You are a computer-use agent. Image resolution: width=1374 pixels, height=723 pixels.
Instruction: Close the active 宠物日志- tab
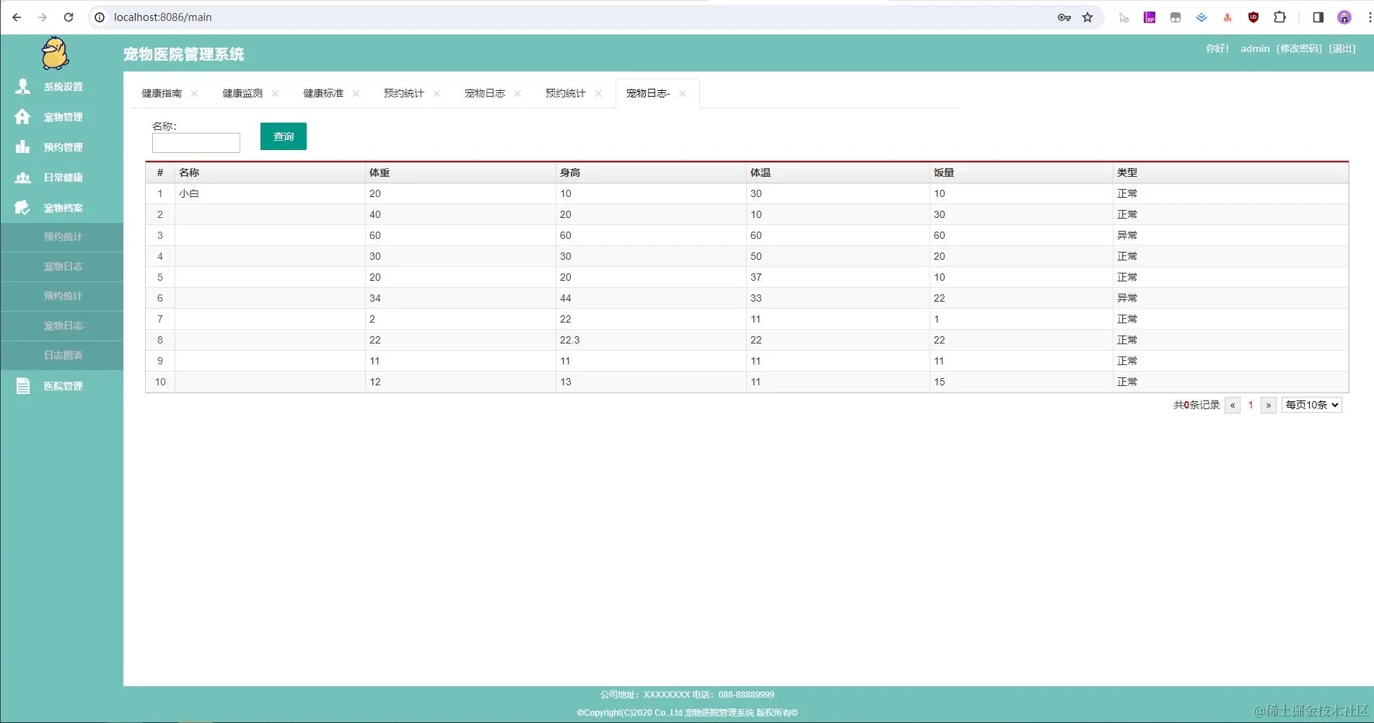[x=683, y=94]
